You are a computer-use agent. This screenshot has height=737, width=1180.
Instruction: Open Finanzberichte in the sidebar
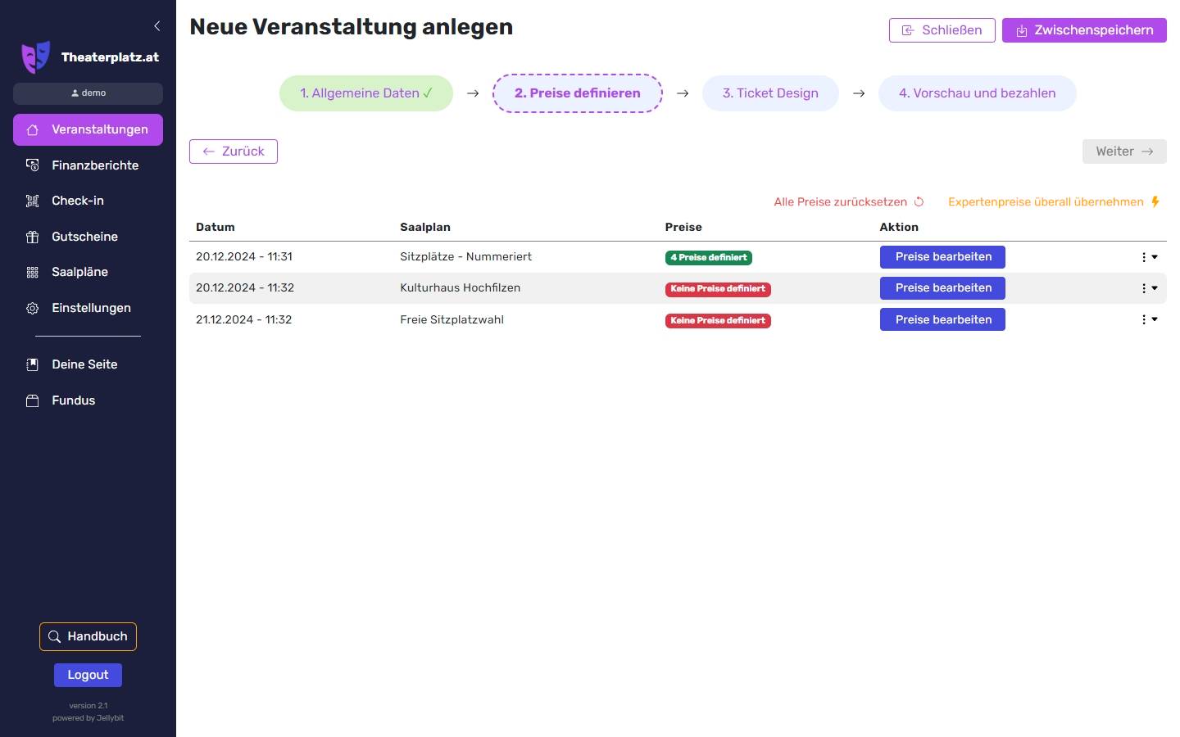(x=94, y=165)
